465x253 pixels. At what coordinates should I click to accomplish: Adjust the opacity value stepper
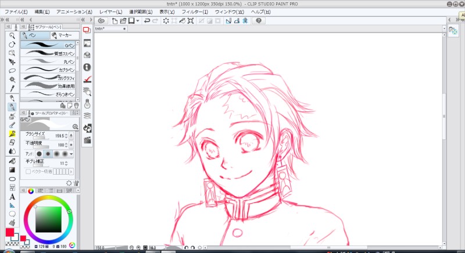pos(66,145)
